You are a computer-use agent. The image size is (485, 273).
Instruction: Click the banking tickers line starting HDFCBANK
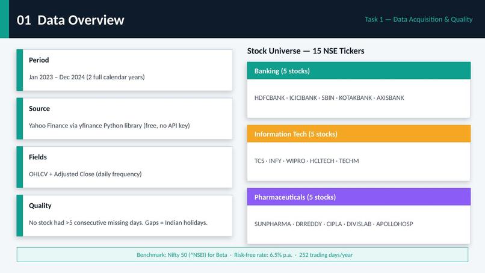click(x=329, y=97)
